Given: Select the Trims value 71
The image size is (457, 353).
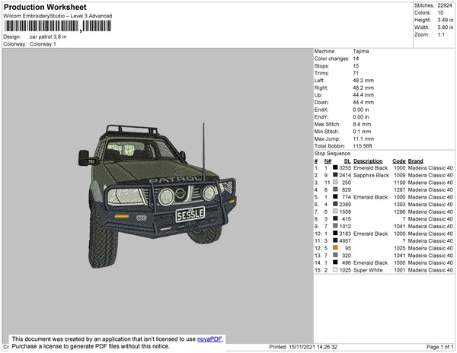Looking at the screenshot, I should tap(356, 73).
